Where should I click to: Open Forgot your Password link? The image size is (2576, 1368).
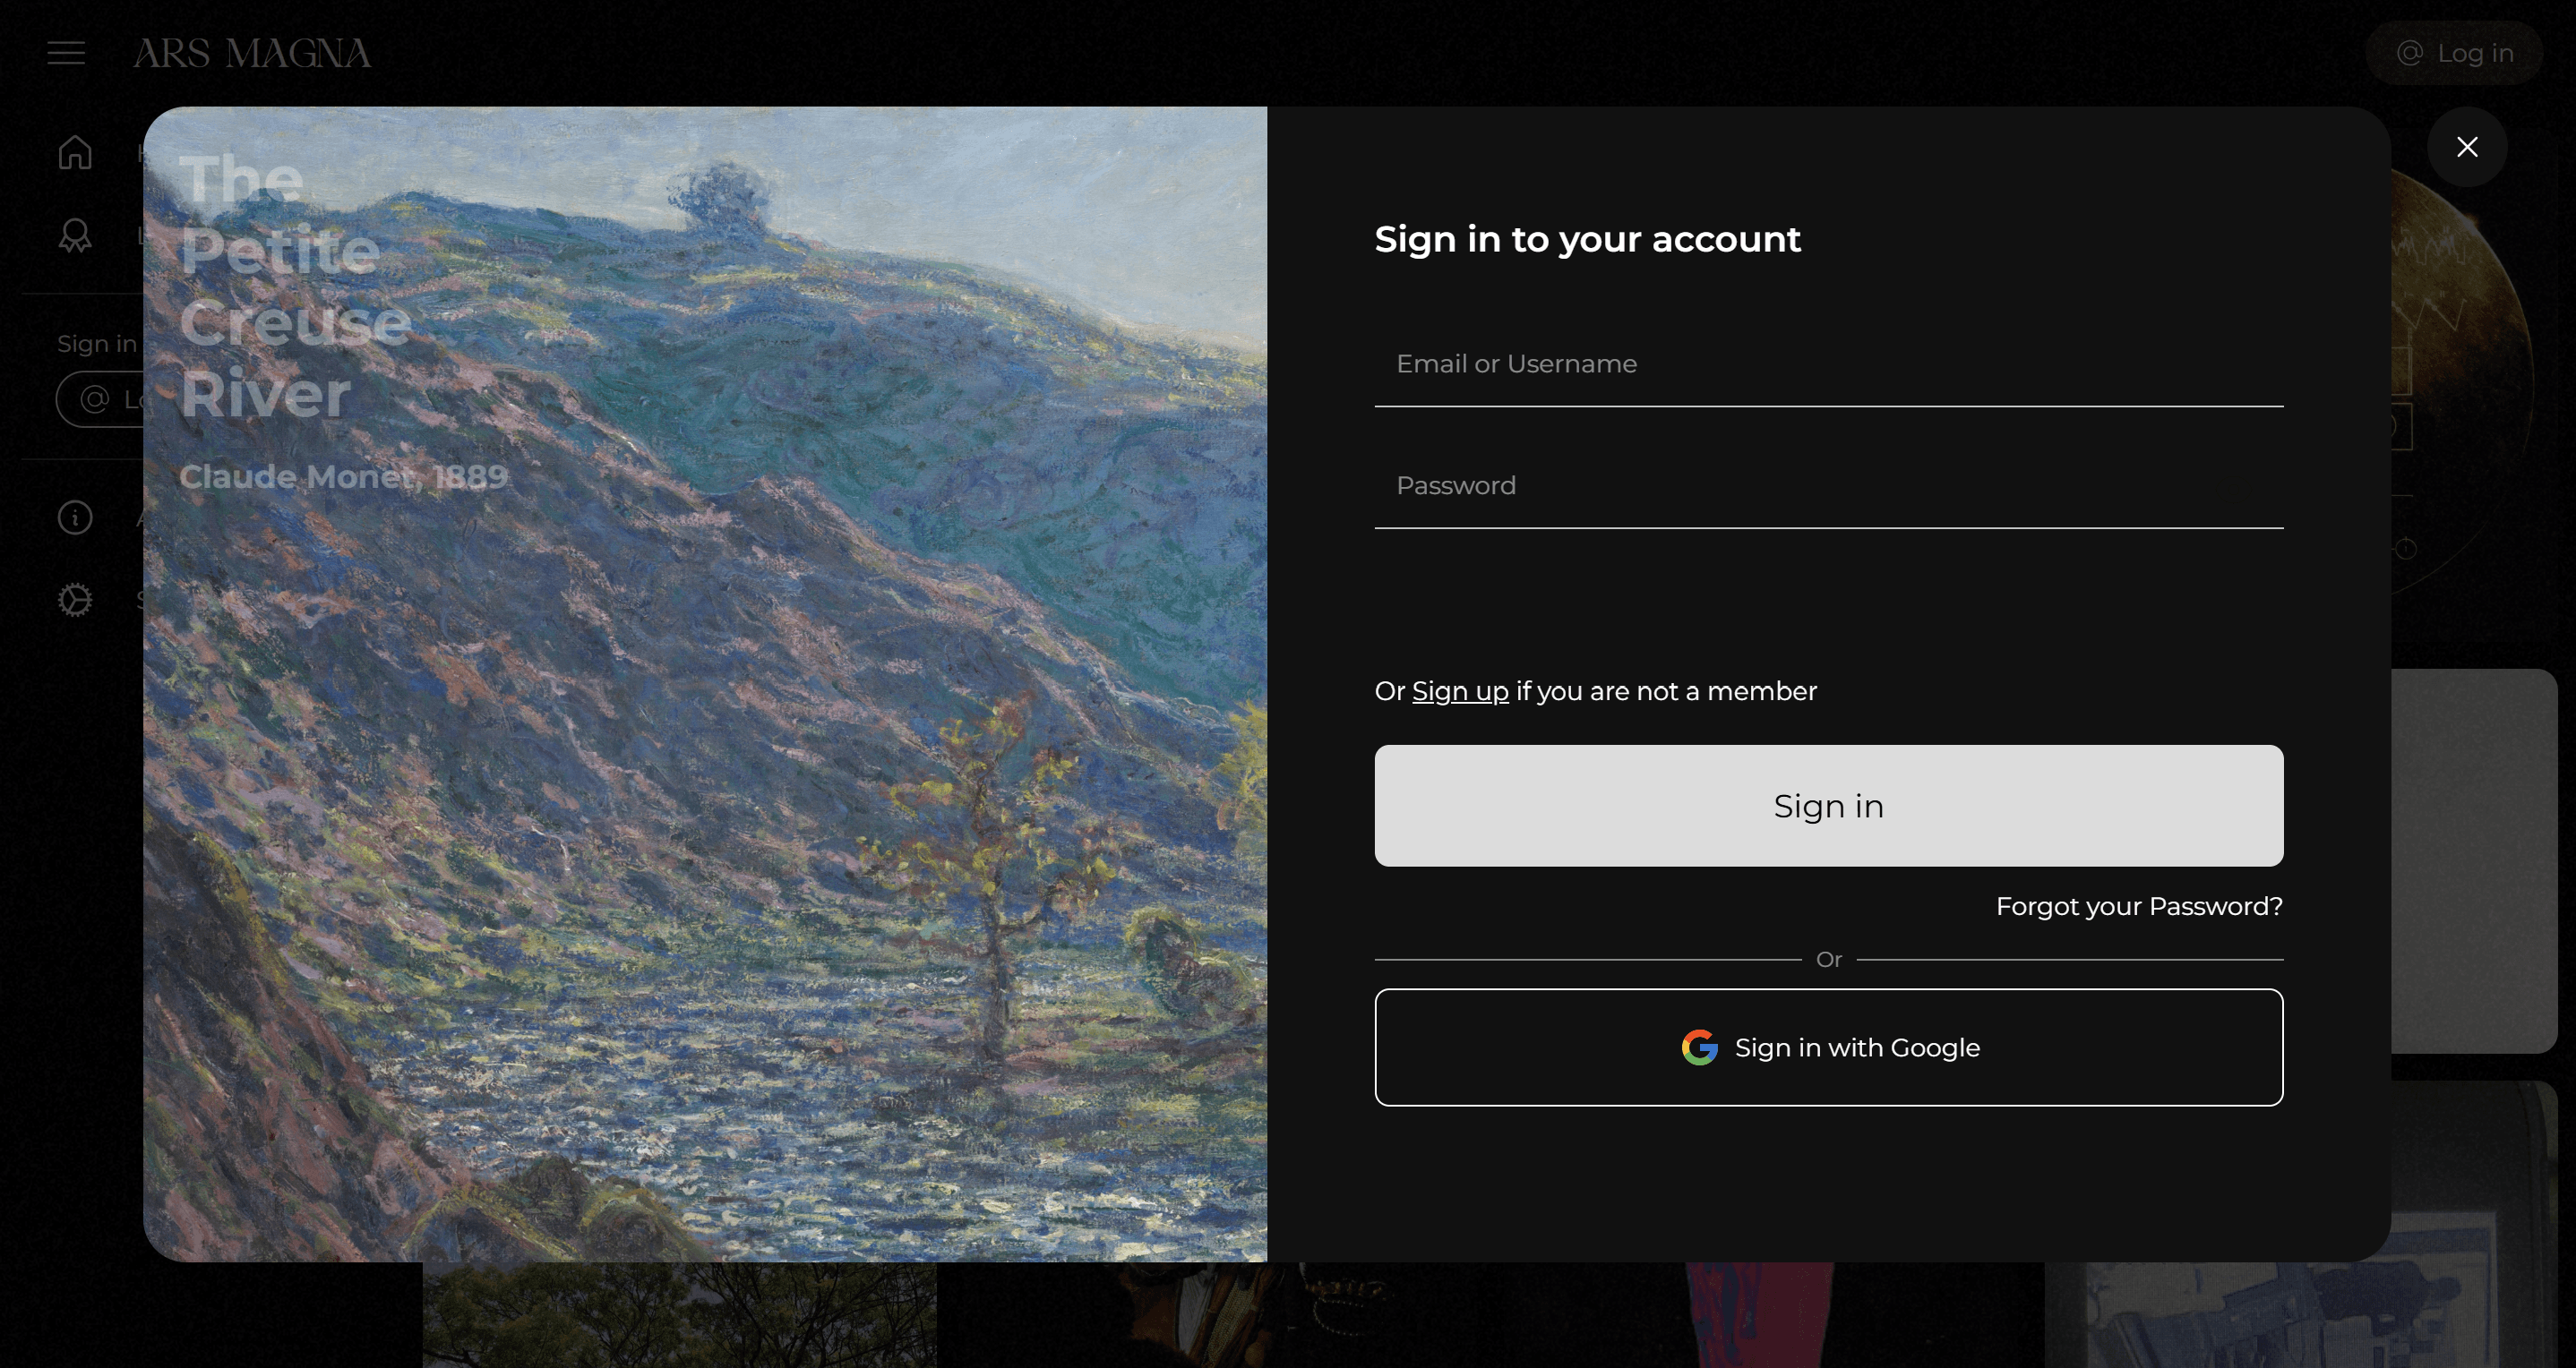pyautogui.click(x=2138, y=906)
